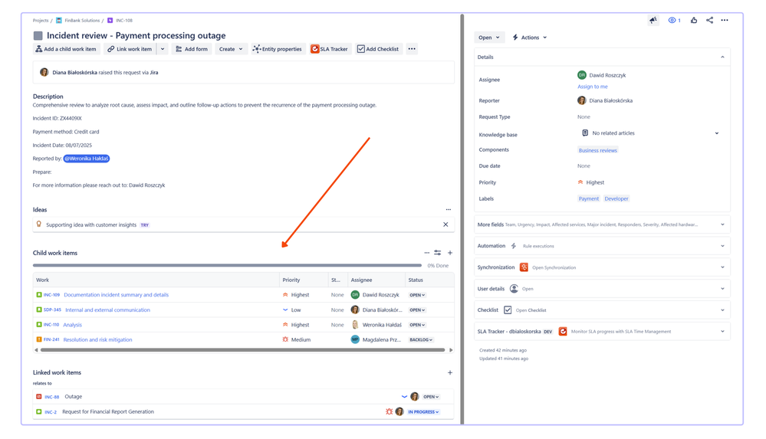Change the status dropdown of SDP-345
766x439 pixels.
pos(417,310)
